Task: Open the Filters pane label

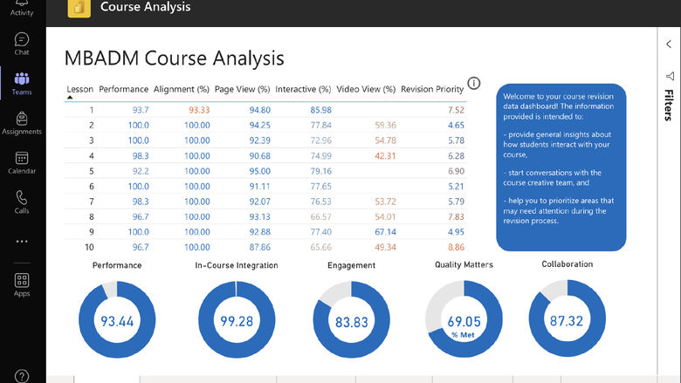Action: click(x=670, y=105)
